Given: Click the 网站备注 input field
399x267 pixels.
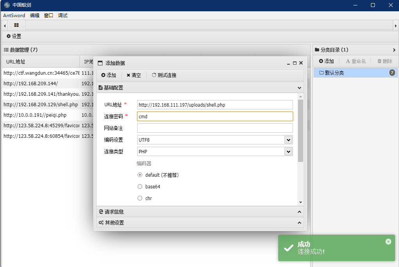Looking at the screenshot, I should [x=215, y=128].
